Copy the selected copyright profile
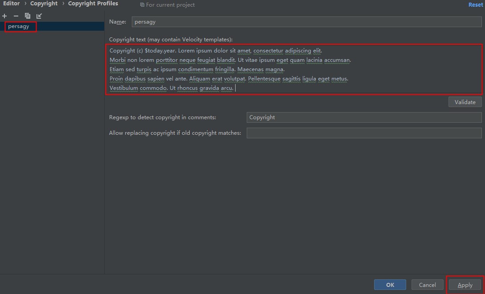 coord(28,16)
